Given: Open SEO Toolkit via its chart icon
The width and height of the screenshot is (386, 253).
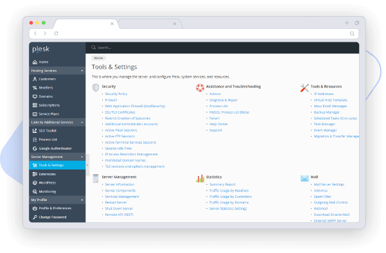Looking at the screenshot, I should [35, 131].
